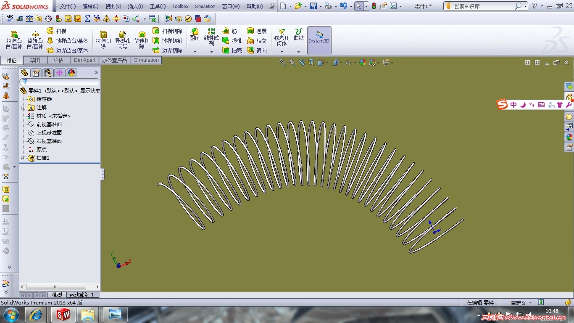Viewport: 574px width, 323px height.
Task: Click the mass properties scale icon
Action: (x=29, y=19)
